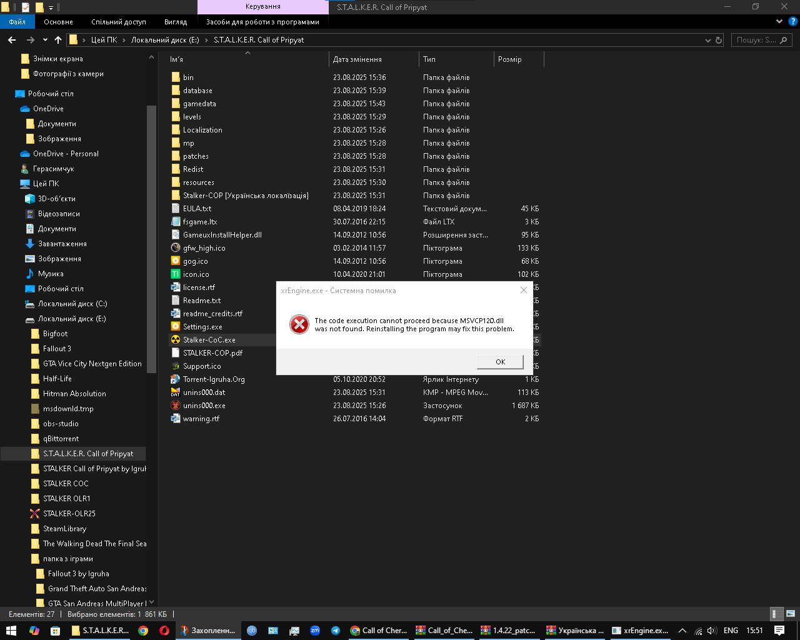The height and width of the screenshot is (640, 800).
Task: Select the unins000.dat file icon
Action: [176, 392]
